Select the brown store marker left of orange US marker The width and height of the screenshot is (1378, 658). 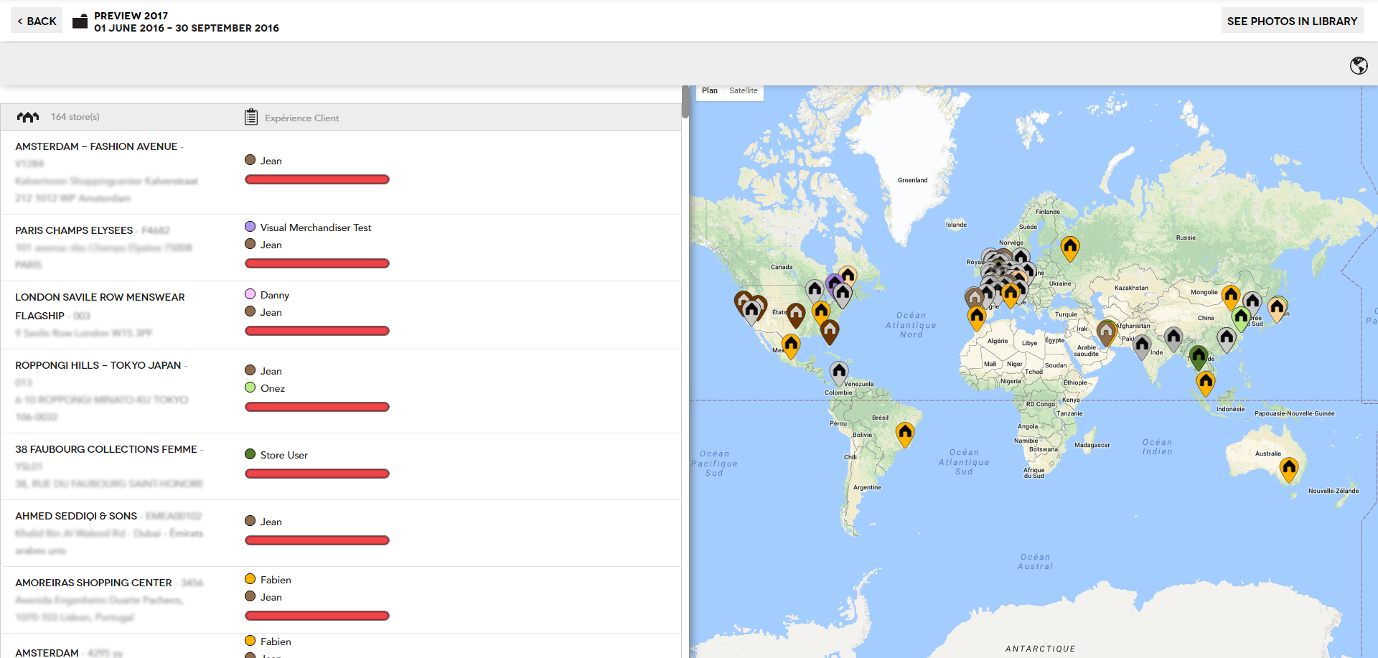[796, 315]
